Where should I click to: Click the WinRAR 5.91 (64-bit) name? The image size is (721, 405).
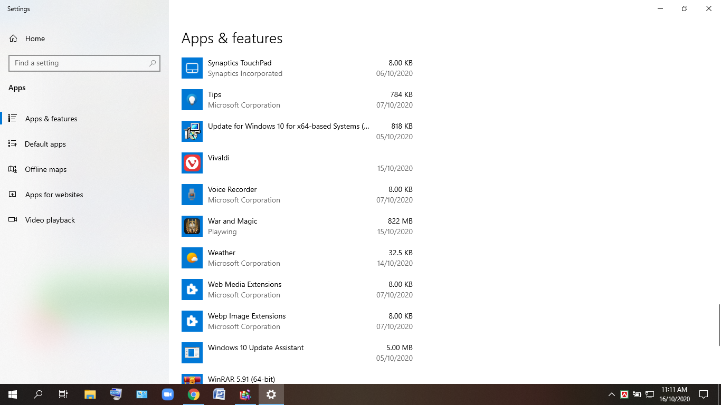[x=242, y=379]
